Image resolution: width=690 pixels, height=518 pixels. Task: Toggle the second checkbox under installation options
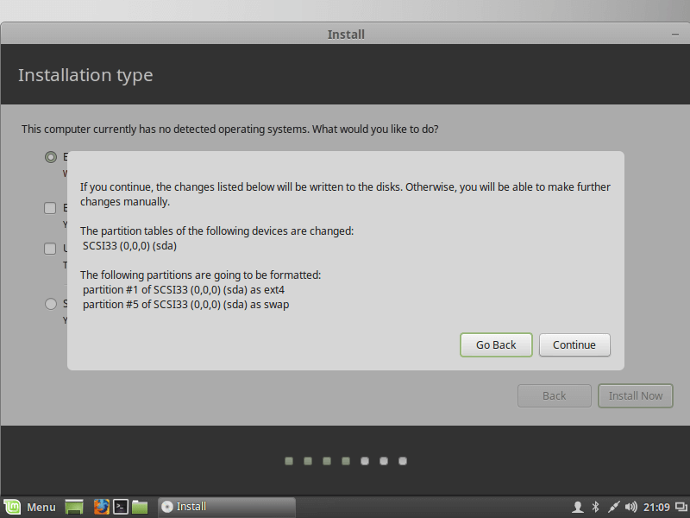click(x=50, y=249)
